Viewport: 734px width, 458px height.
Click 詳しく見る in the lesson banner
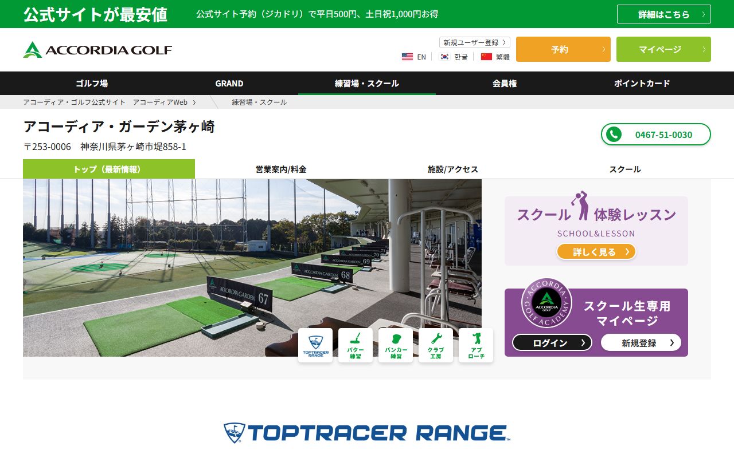[596, 251]
